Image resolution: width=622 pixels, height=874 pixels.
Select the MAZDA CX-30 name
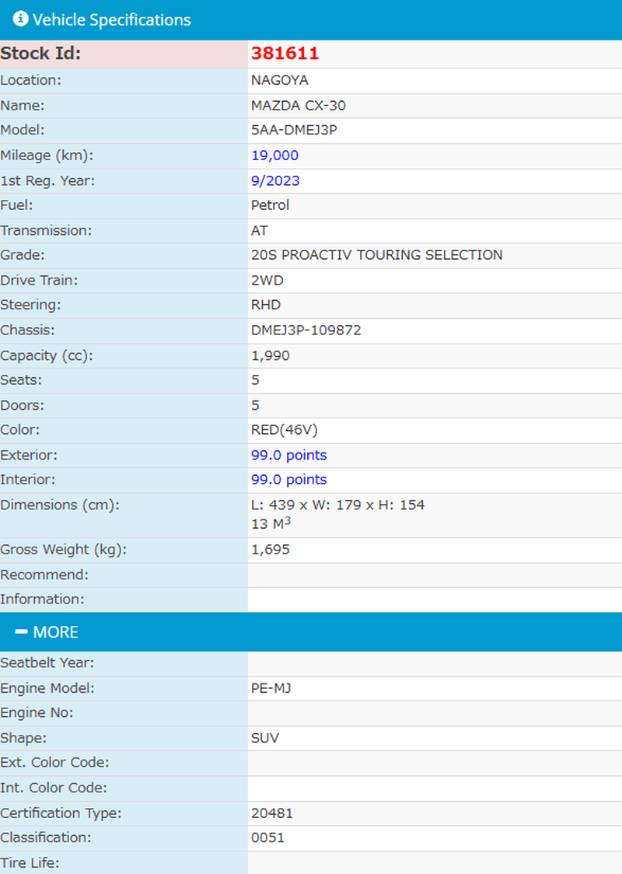pos(299,105)
